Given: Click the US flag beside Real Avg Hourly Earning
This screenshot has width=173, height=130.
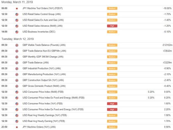Looking at the screenshot, I should (x=17, y=121).
